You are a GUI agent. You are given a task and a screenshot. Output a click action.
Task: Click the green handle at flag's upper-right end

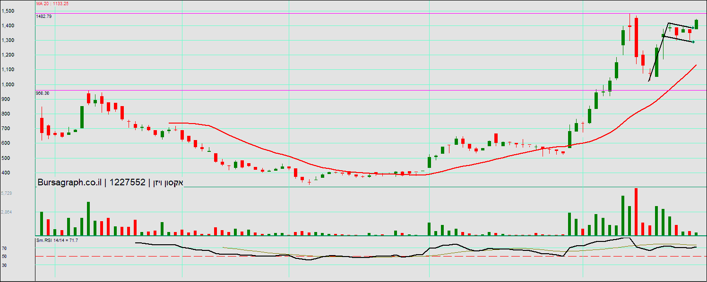[x=693, y=28]
